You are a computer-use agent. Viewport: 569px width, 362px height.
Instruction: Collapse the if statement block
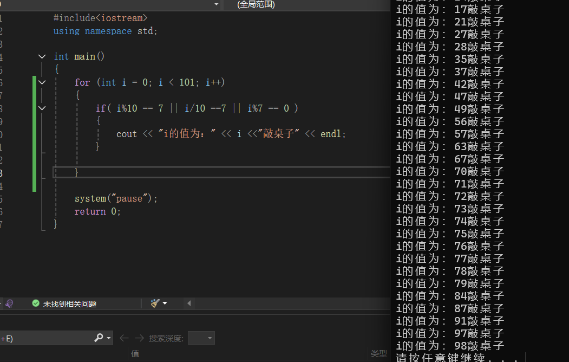(x=42, y=108)
